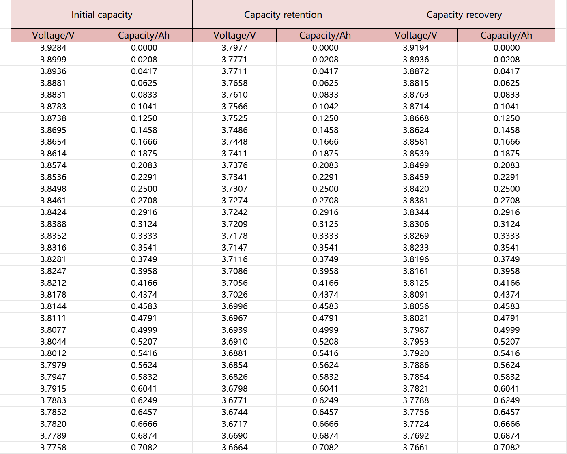Click Voltage/V header under Capacity retention

click(234, 35)
